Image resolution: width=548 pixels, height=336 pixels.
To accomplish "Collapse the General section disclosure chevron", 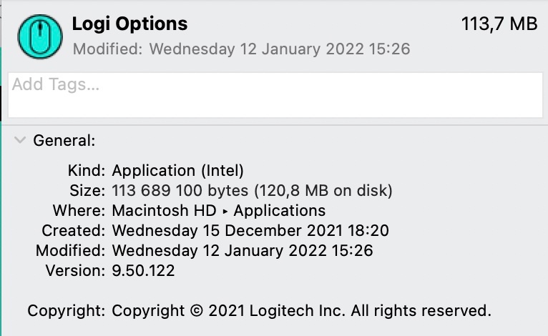I will click(x=20, y=140).
